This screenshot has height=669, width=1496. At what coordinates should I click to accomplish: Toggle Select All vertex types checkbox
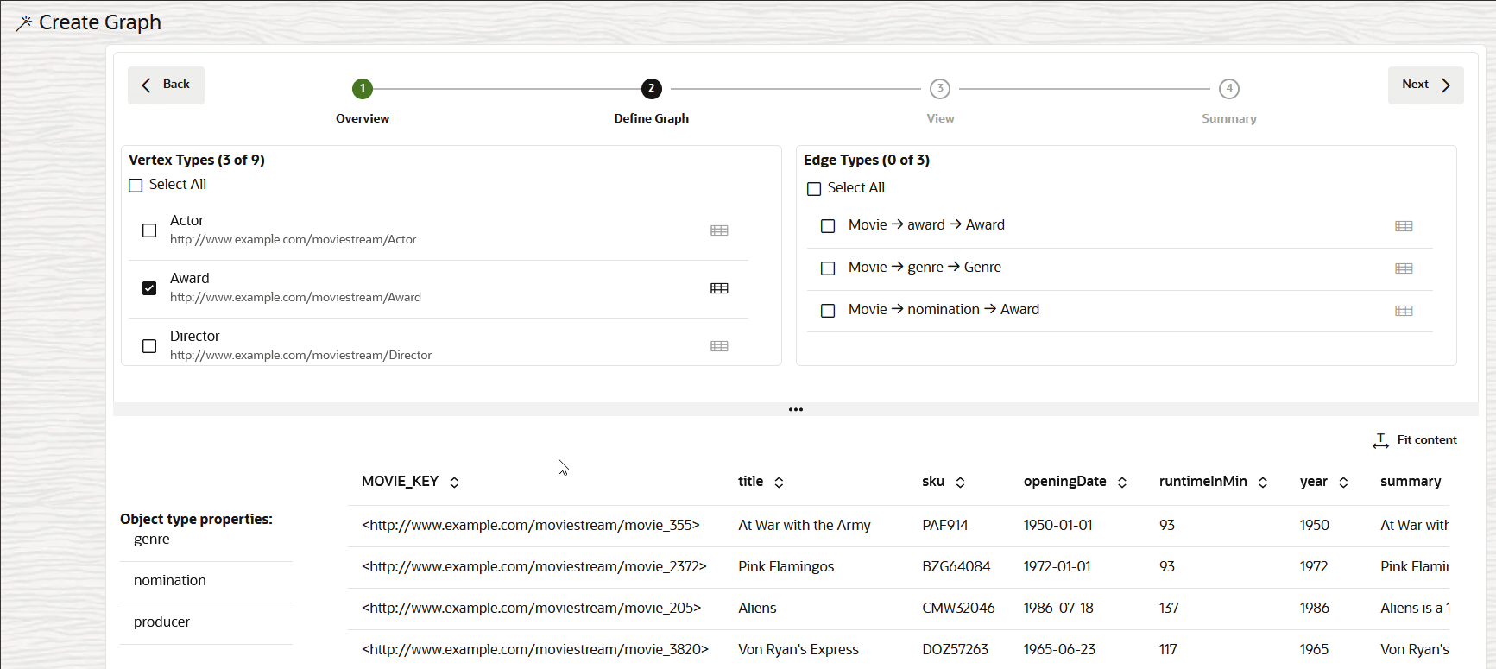pos(136,186)
